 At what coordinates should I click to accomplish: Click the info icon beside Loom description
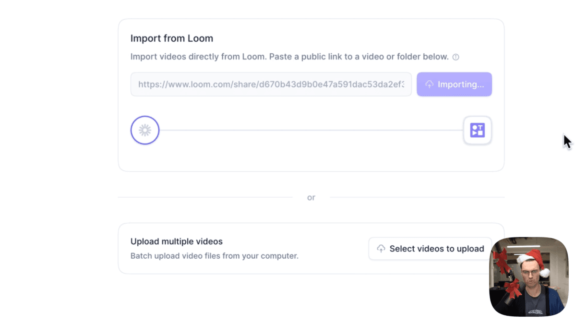click(x=456, y=57)
